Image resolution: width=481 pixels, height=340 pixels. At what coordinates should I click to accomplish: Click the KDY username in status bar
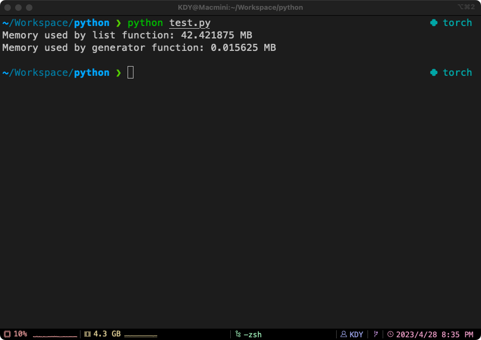356,335
